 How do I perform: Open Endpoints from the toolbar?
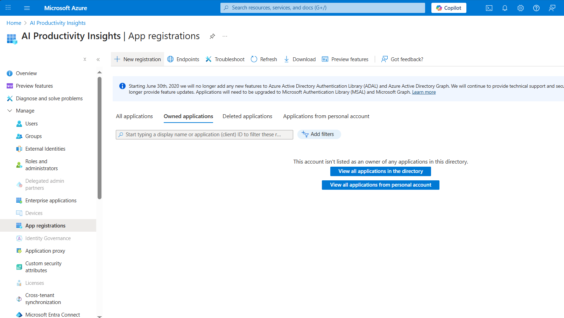183,59
